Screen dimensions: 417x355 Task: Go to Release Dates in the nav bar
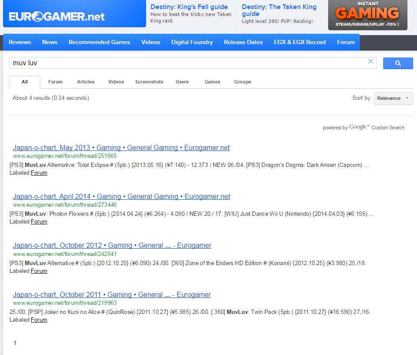(x=243, y=42)
